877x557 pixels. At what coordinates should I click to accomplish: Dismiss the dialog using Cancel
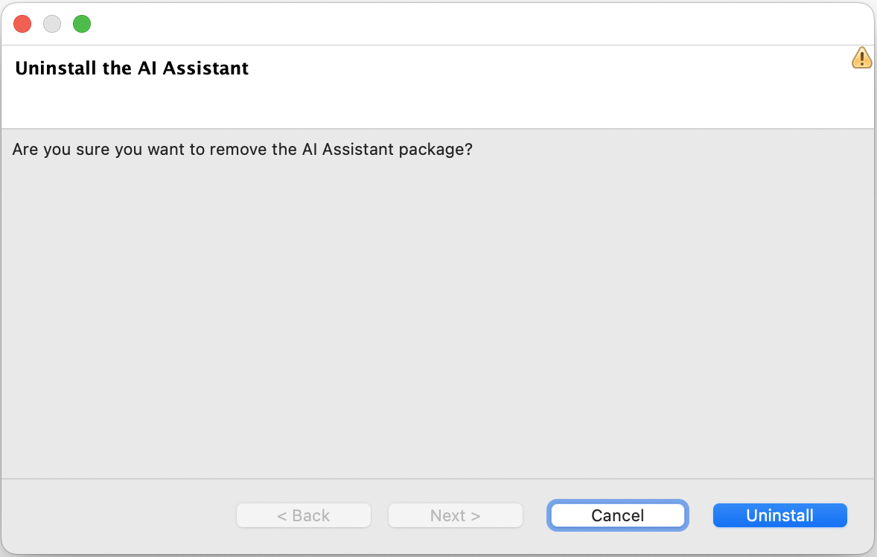[617, 515]
